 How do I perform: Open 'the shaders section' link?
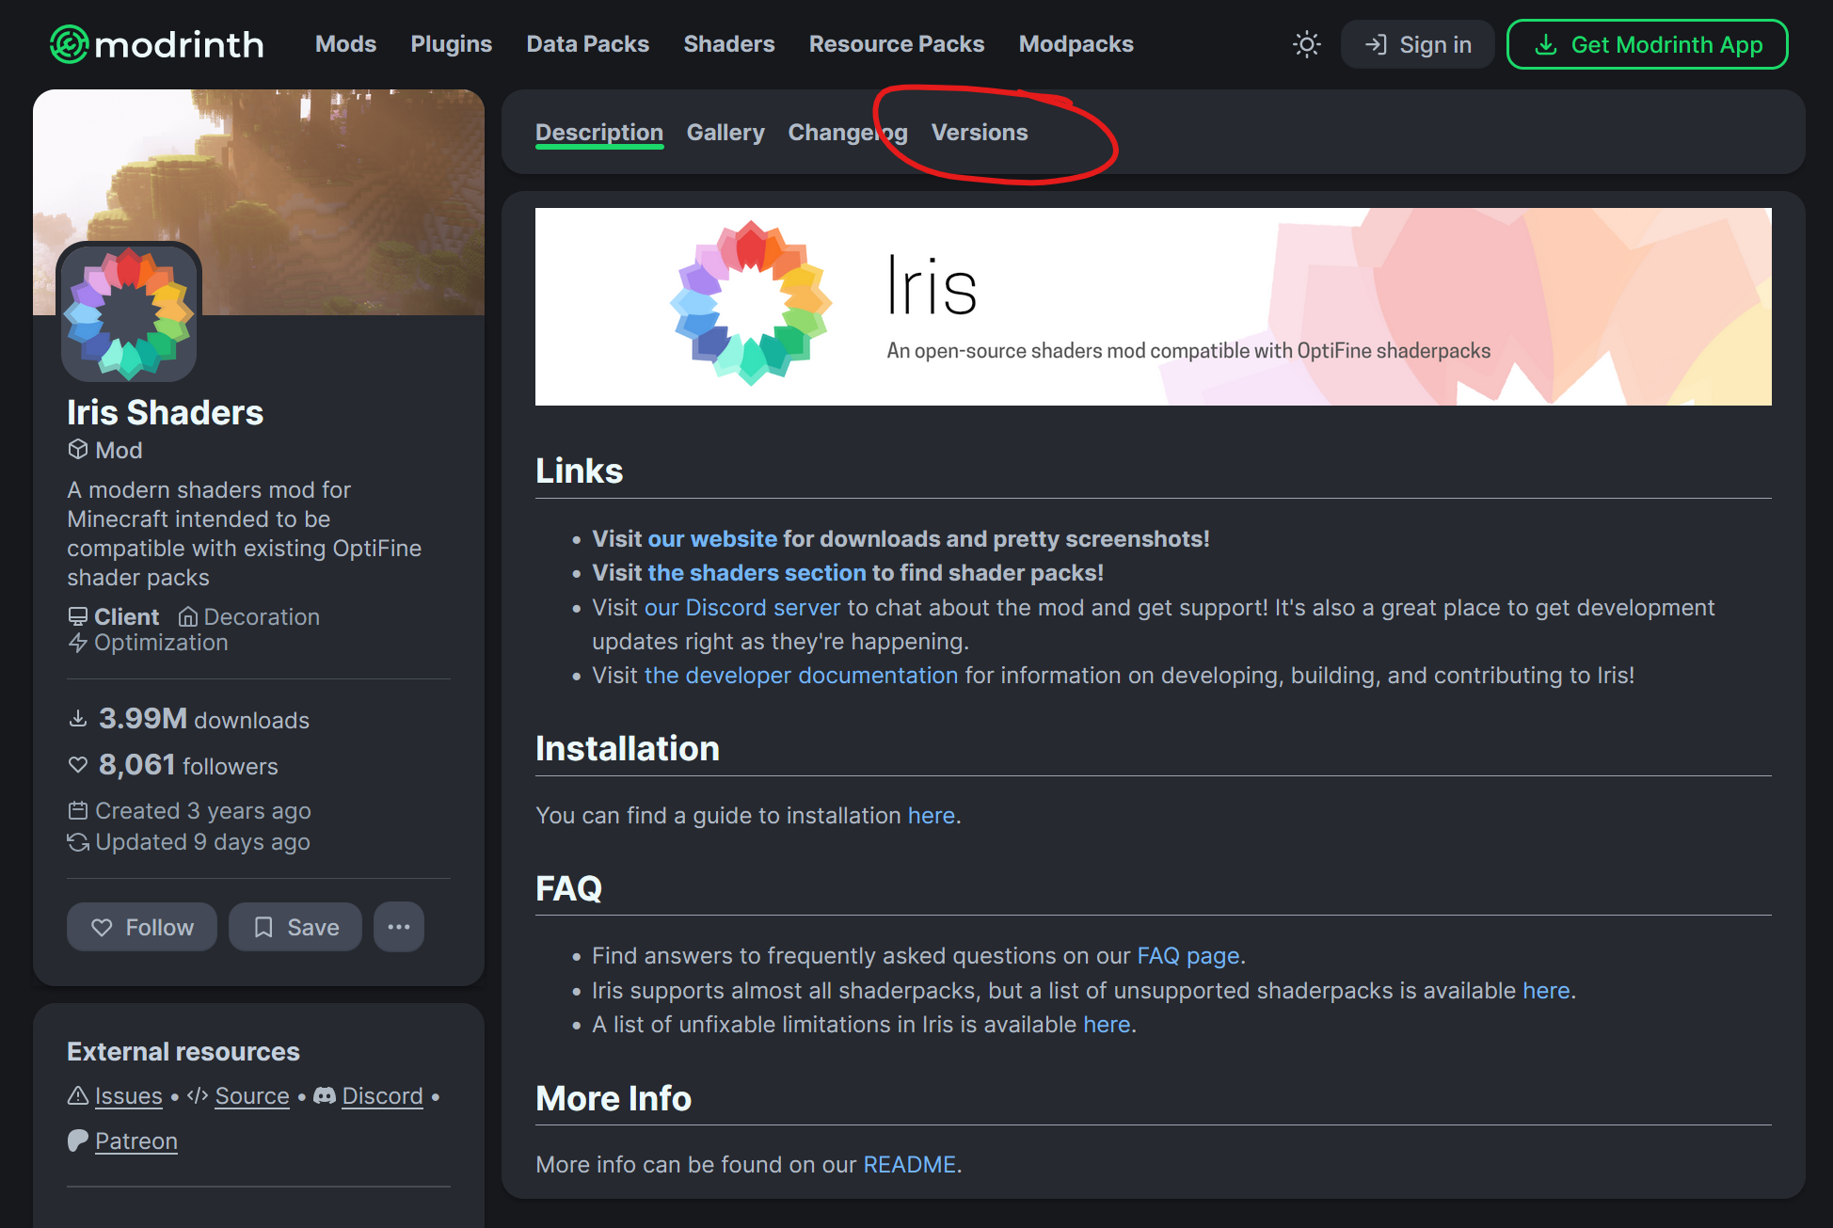[757, 573]
